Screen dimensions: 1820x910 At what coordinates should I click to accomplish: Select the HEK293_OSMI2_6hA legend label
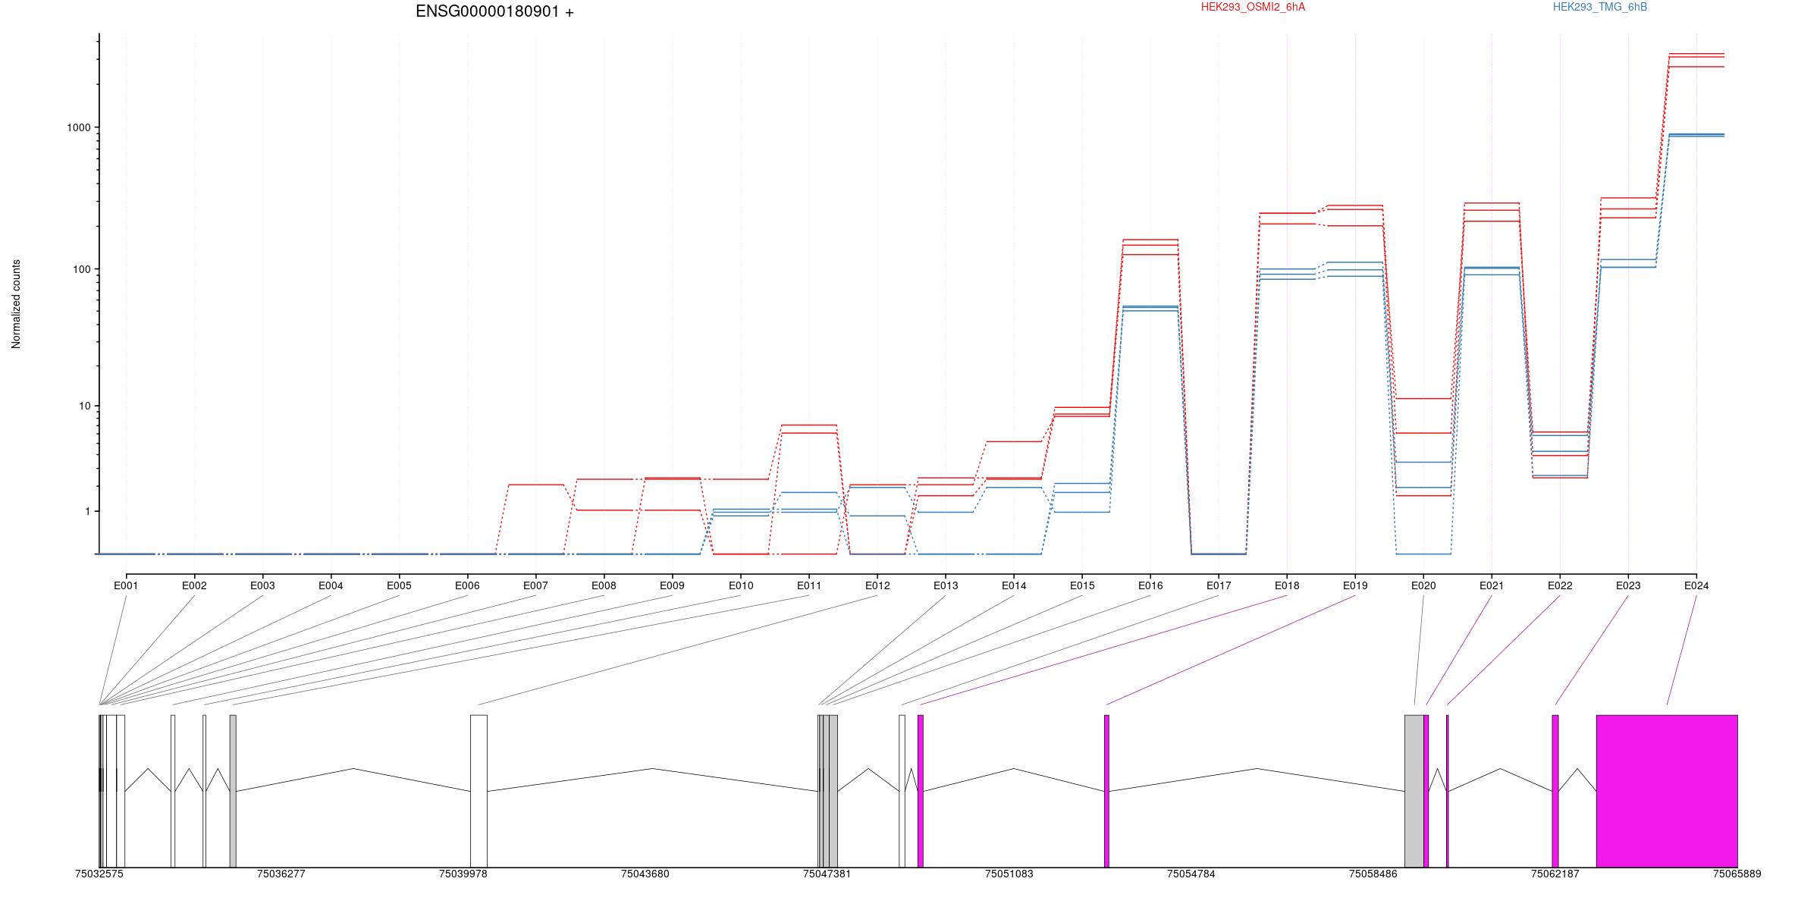pyautogui.click(x=1254, y=7)
